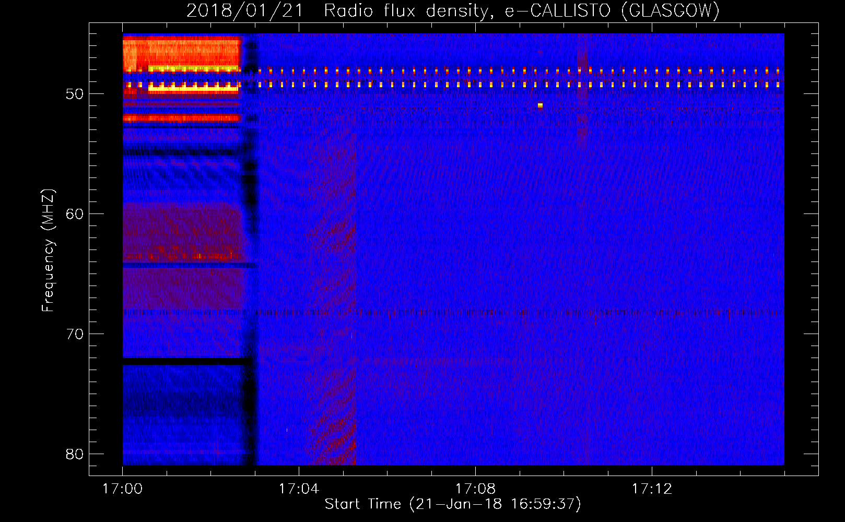Click the 17:04 time tick label
The image size is (845, 522).
(x=299, y=489)
